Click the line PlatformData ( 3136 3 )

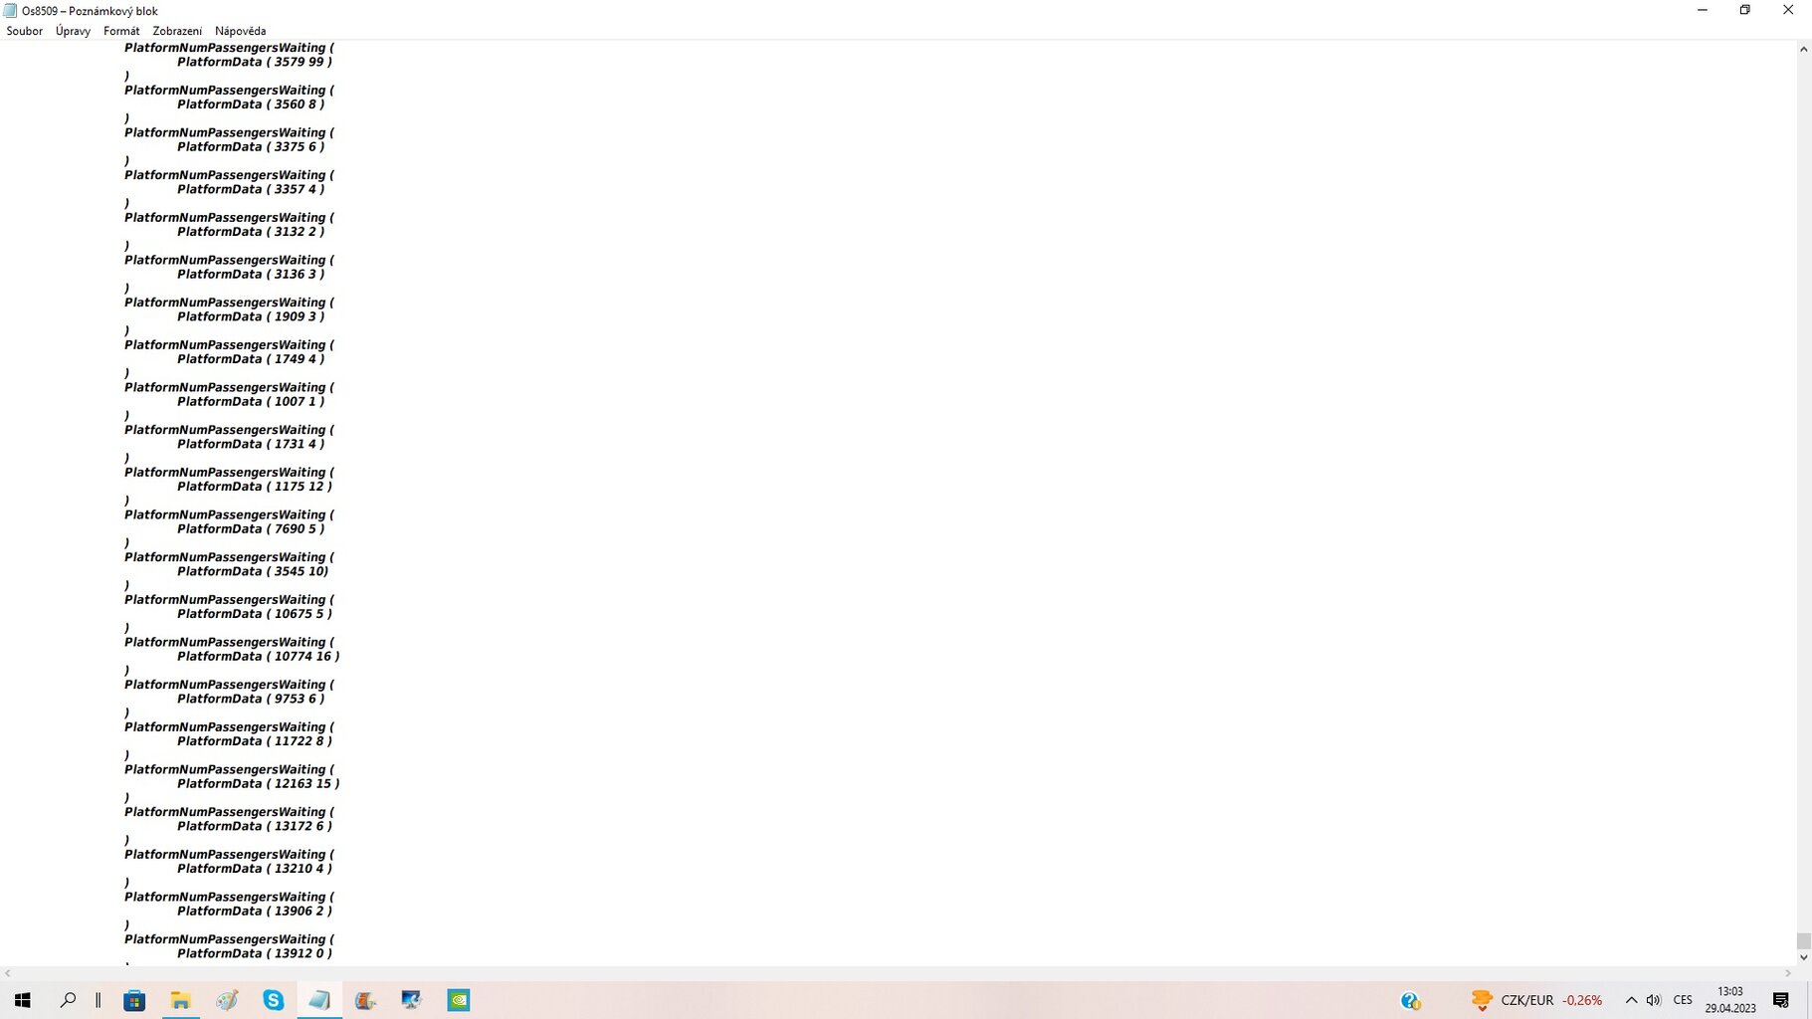(251, 275)
